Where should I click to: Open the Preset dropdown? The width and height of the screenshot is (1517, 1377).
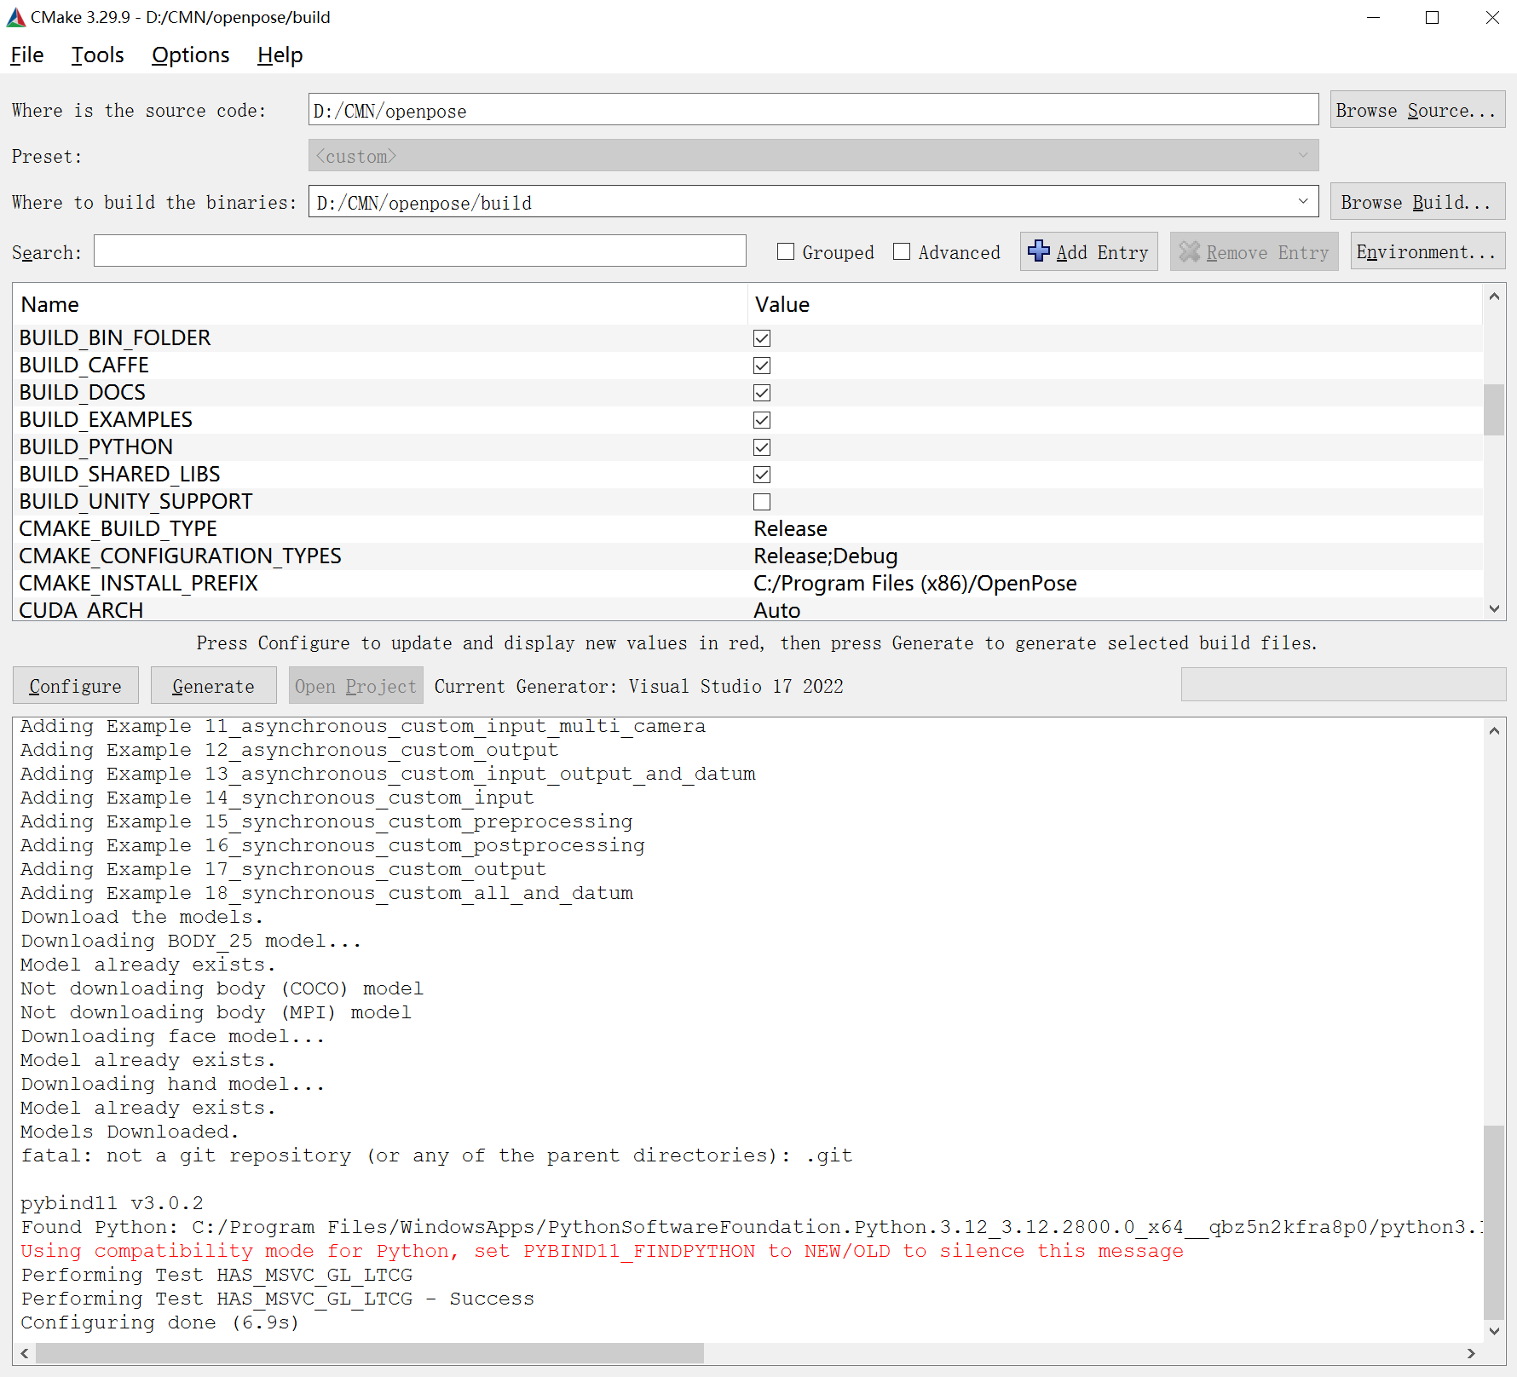click(1303, 155)
